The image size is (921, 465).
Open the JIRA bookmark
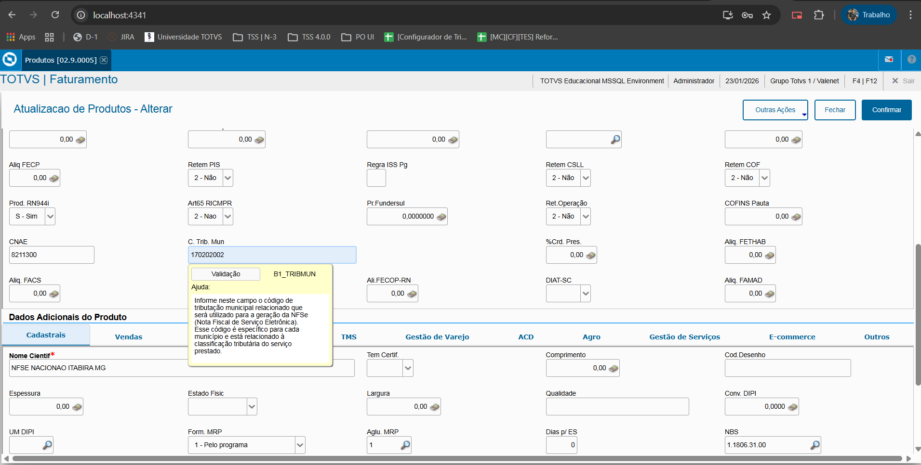click(x=121, y=37)
